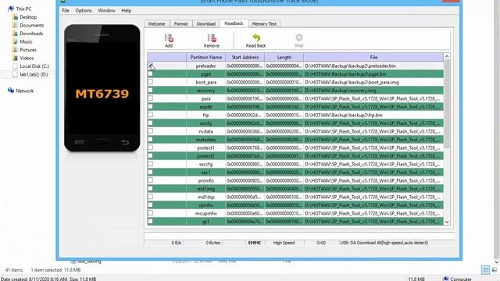Open the Help menu
Image resolution: width=500 pixels, height=281 pixels.
[x=127, y=10]
